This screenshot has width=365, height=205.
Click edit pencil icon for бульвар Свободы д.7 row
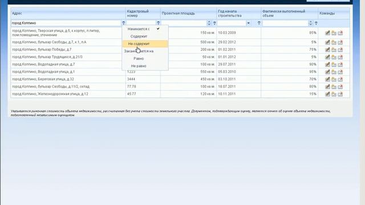(327, 42)
